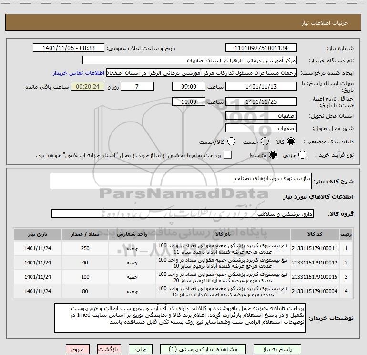Click the بازگشت back button

click(109, 349)
